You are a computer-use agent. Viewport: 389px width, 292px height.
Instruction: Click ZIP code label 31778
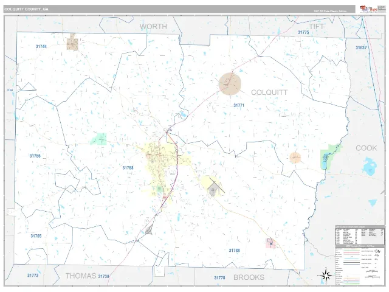219,277
